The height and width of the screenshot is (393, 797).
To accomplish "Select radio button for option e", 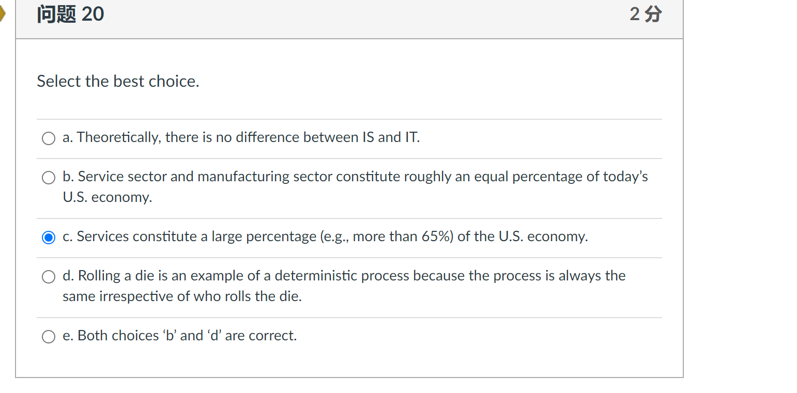I will (x=48, y=336).
